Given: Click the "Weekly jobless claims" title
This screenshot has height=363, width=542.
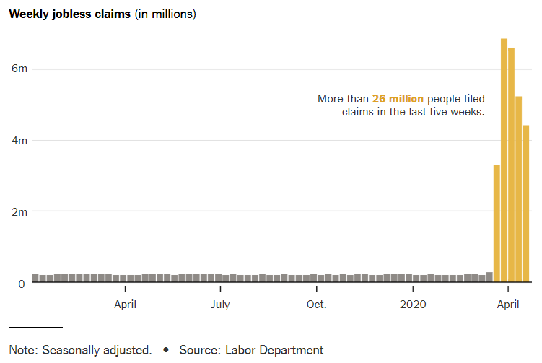Looking at the screenshot, I should click(x=70, y=14).
